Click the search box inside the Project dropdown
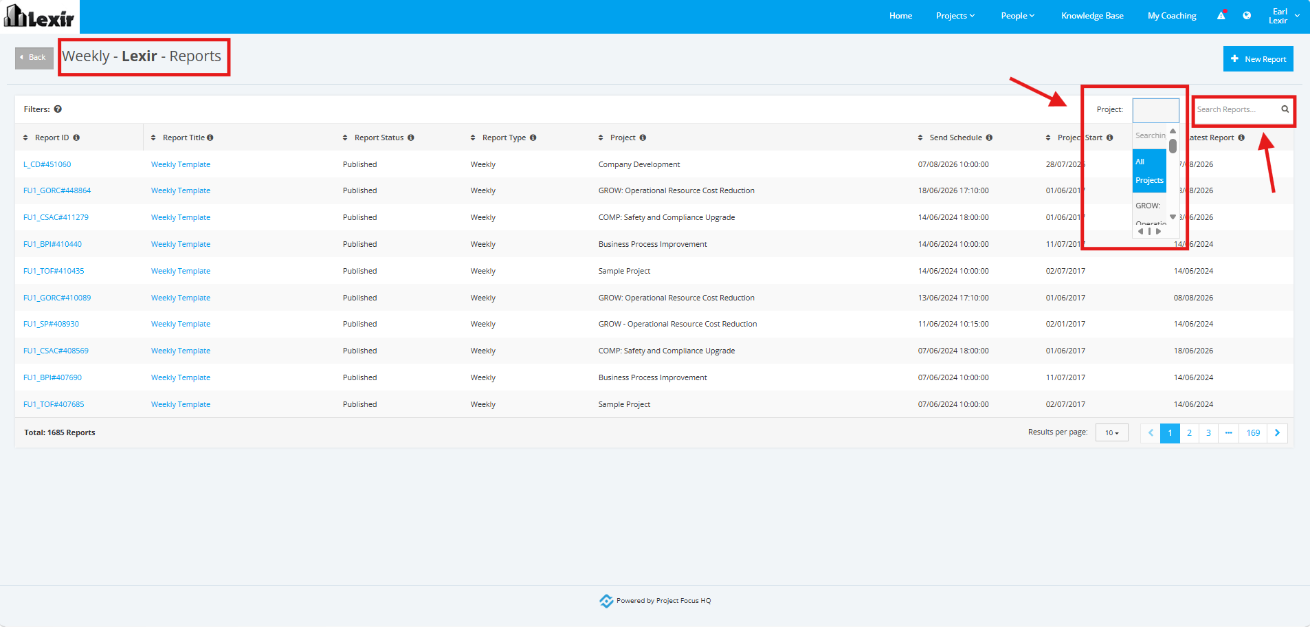 1150,135
